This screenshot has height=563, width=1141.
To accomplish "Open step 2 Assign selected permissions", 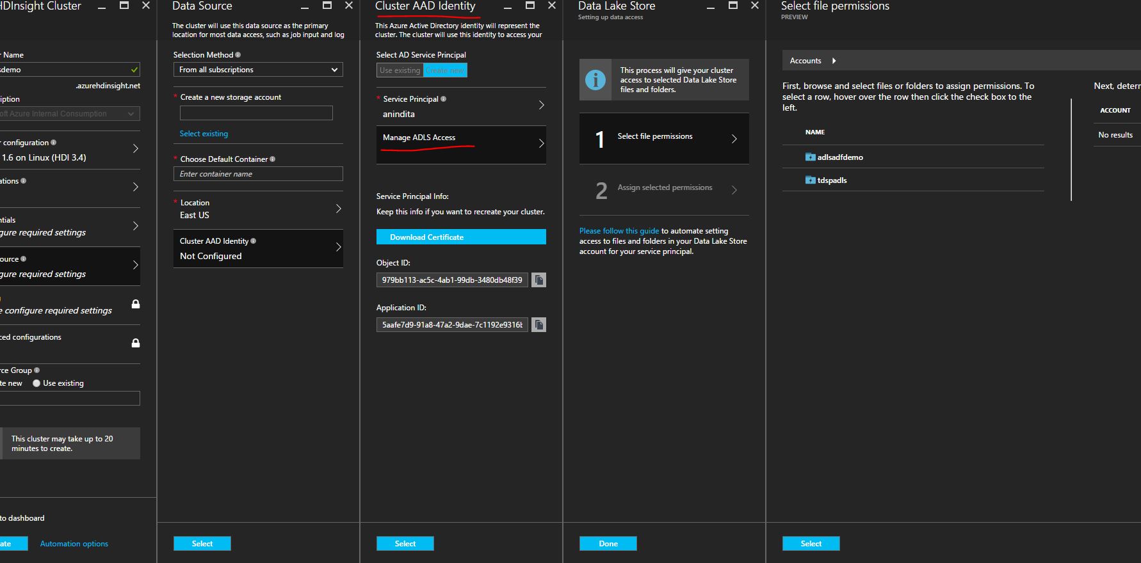I will [x=664, y=190].
